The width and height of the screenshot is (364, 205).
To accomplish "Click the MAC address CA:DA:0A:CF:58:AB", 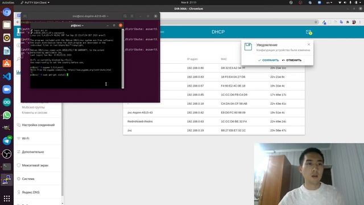I will [234, 104].
